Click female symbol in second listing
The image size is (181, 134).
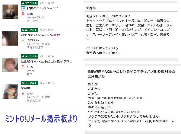[23, 40]
